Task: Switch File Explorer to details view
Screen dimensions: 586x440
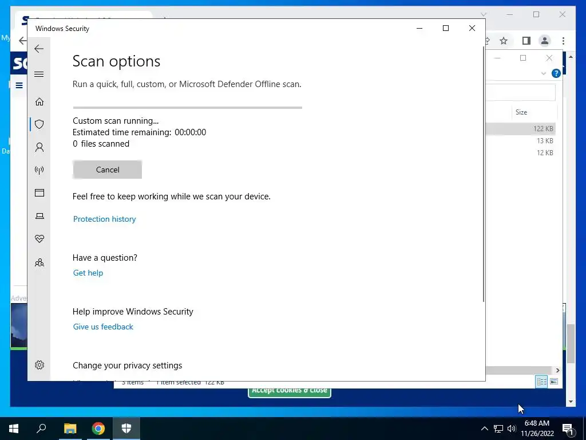Action: (x=541, y=382)
